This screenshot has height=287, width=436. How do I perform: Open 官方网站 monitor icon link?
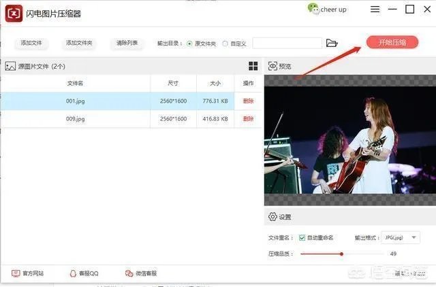pos(16,273)
